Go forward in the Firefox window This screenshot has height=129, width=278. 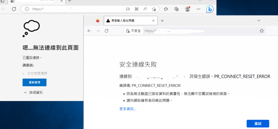coord(98,31)
